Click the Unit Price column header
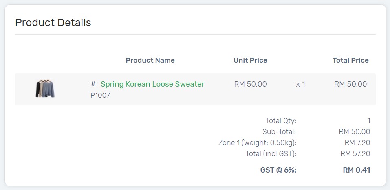 pyautogui.click(x=251, y=60)
